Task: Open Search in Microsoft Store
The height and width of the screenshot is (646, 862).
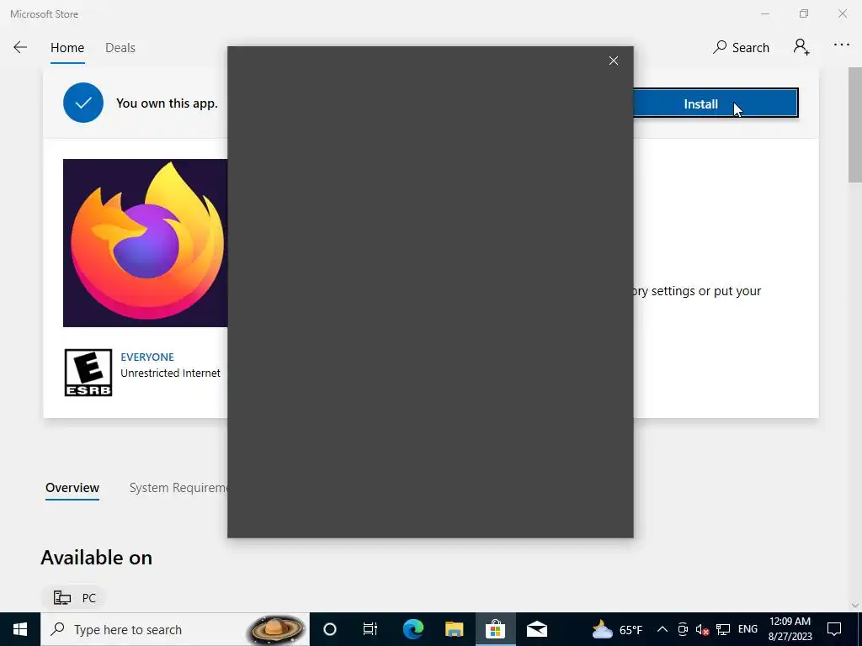Action: [741, 48]
